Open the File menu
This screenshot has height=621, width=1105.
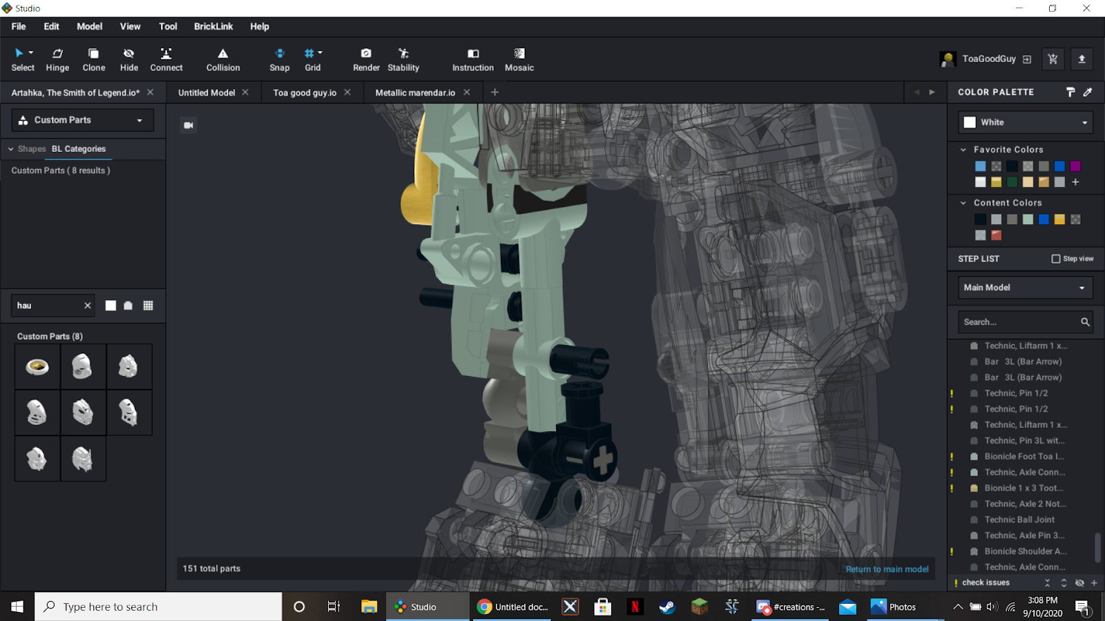click(x=19, y=26)
